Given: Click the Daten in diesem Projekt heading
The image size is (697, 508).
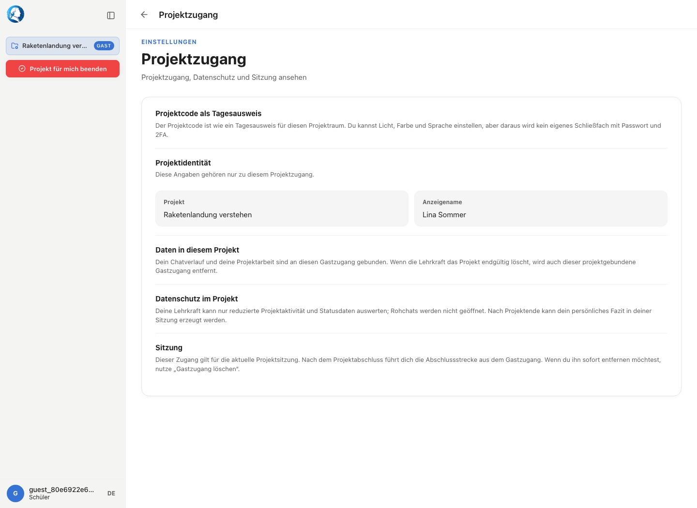Looking at the screenshot, I should point(197,250).
